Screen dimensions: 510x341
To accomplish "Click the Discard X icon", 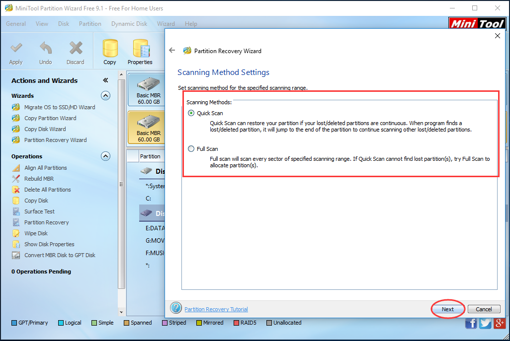I will [x=76, y=48].
